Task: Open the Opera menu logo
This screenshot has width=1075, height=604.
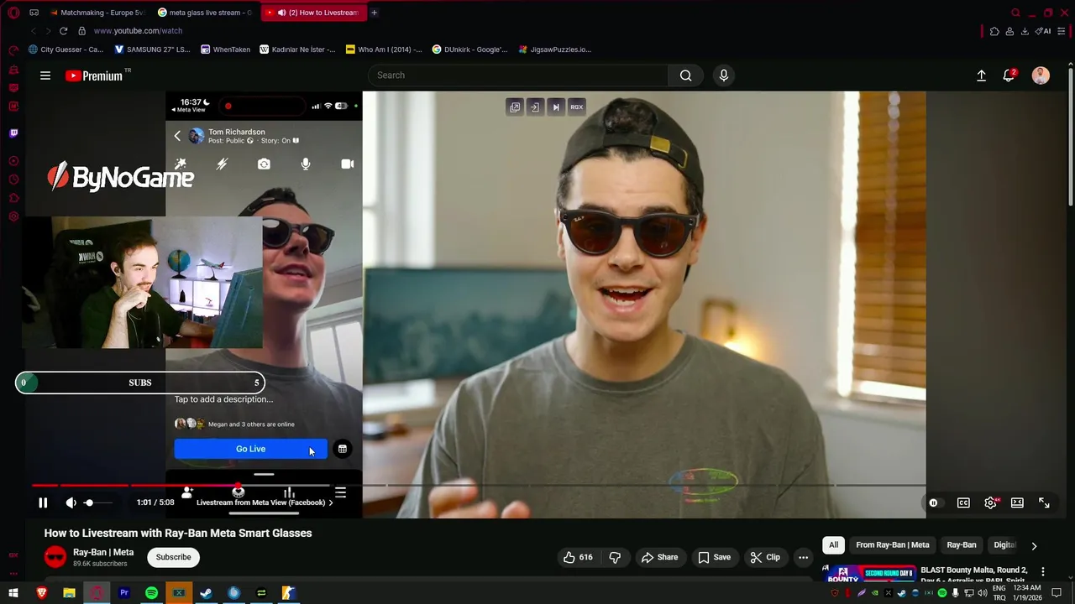Action: click(13, 13)
